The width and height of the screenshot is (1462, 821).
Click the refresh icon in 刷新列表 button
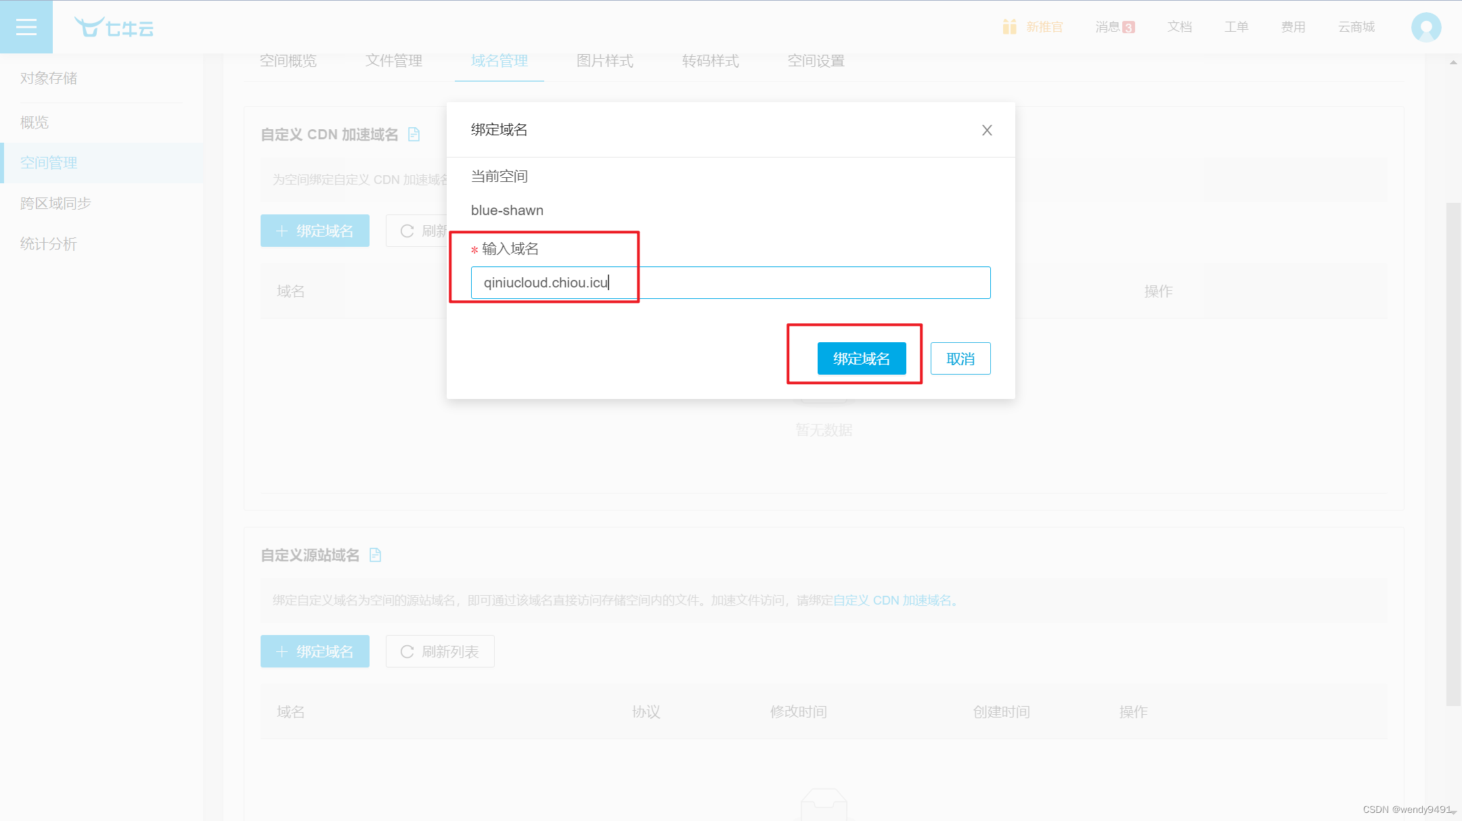pyautogui.click(x=407, y=652)
